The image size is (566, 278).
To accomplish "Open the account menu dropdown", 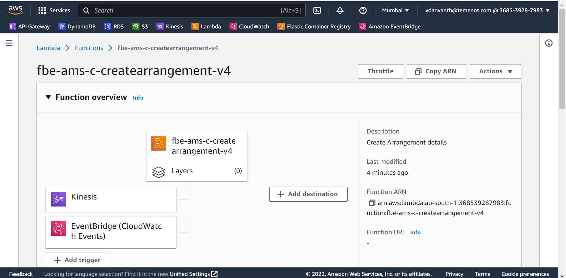I will click(x=487, y=10).
